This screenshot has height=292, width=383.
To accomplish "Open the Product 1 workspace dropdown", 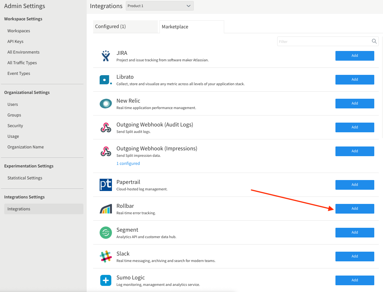I will (x=160, y=6).
